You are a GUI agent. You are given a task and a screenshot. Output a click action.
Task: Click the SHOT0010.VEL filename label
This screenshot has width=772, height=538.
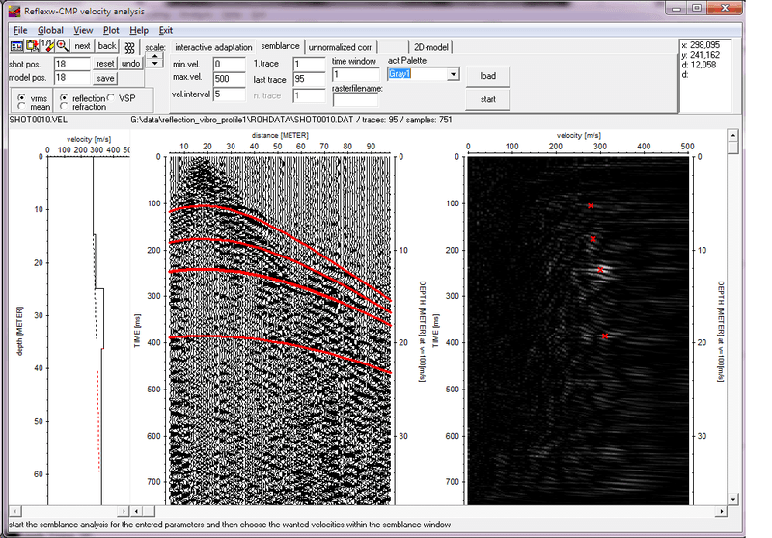[x=38, y=120]
